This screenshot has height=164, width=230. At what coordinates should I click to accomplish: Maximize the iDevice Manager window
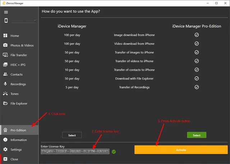point(216,3)
